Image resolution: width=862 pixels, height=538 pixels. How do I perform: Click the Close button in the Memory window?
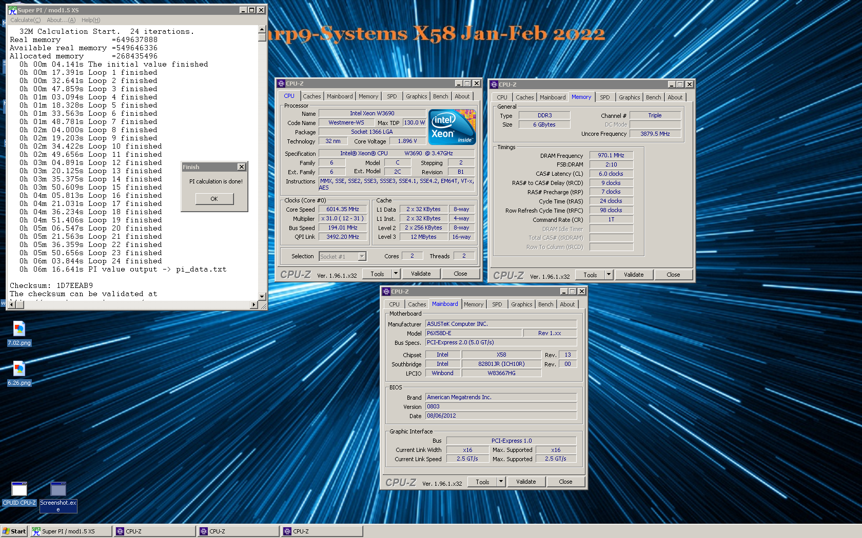(673, 275)
